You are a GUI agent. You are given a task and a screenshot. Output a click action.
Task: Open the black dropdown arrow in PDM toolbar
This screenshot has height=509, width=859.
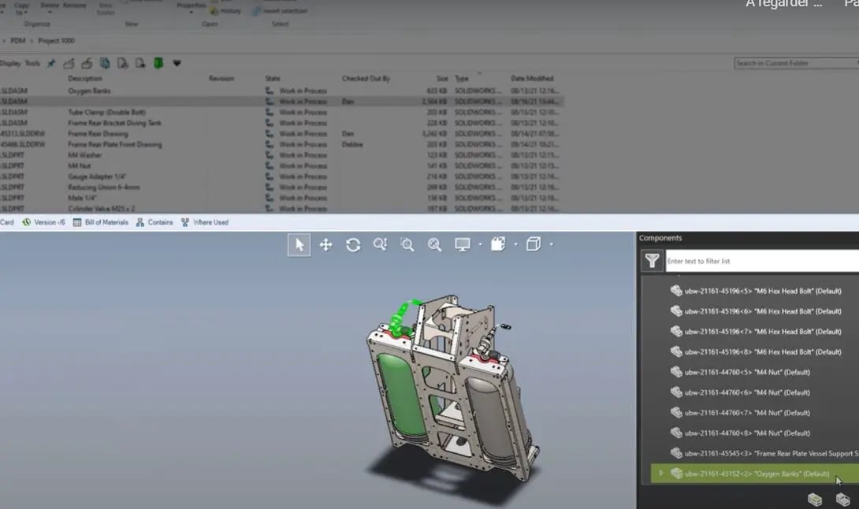(177, 64)
